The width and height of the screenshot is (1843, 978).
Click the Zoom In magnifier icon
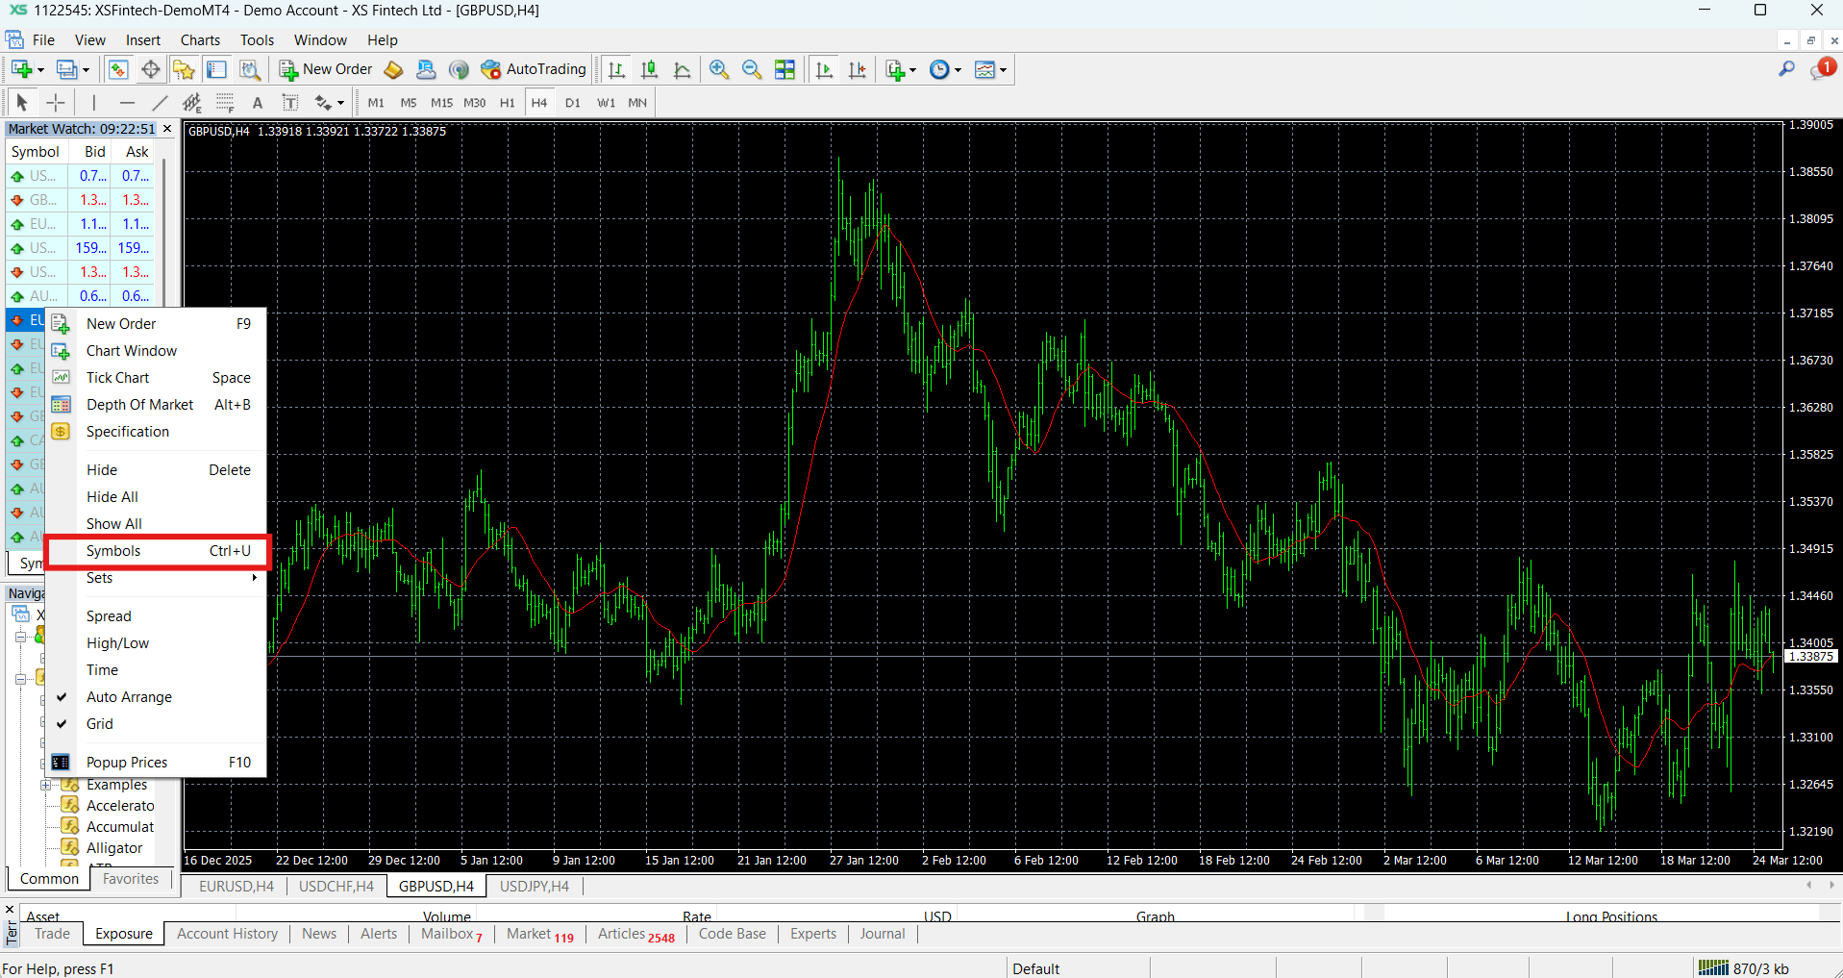pos(719,69)
